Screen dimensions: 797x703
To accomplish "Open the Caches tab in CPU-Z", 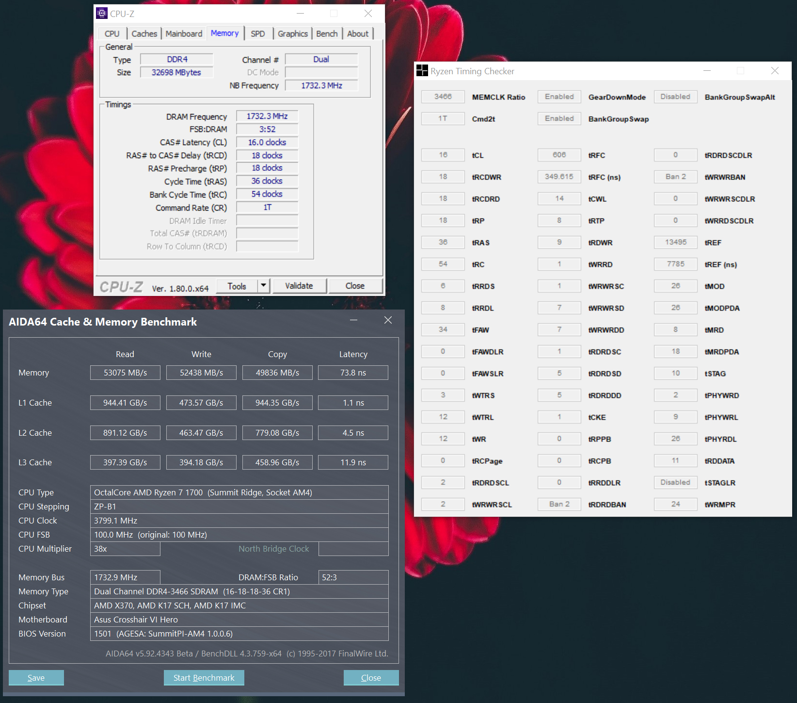I will (x=144, y=33).
